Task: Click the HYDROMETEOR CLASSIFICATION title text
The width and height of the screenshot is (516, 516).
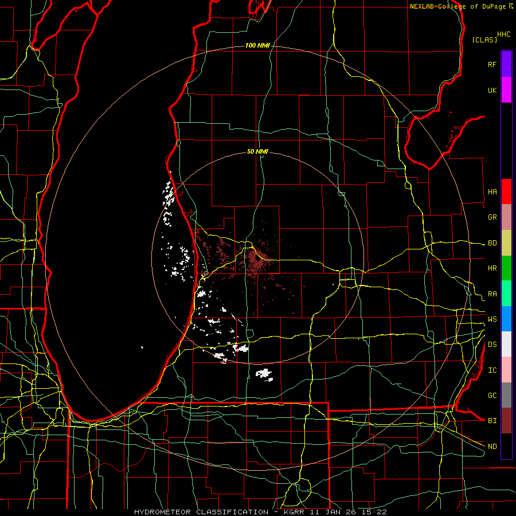Action: pyautogui.click(x=201, y=512)
